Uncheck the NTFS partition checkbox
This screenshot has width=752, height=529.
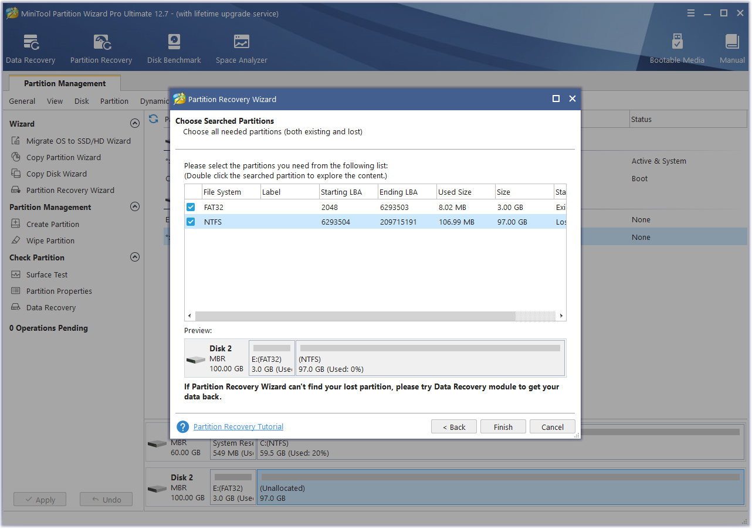[191, 222]
